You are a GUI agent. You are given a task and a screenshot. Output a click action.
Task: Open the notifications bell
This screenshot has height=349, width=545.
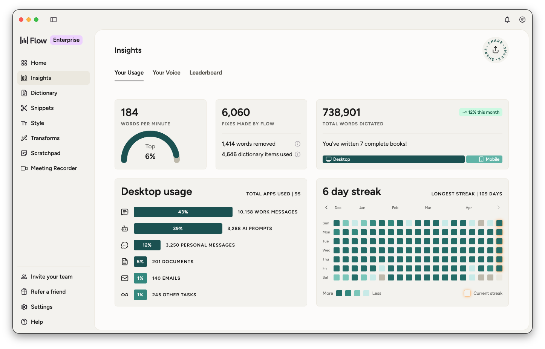point(507,20)
